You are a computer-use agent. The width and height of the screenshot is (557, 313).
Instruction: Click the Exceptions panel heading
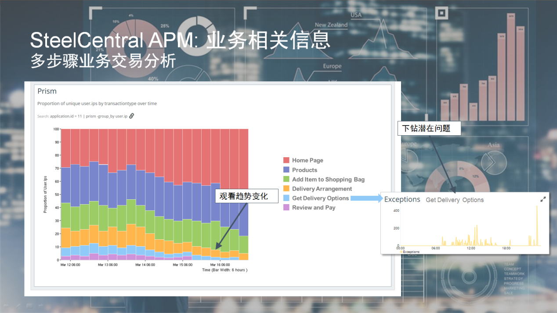tap(402, 199)
